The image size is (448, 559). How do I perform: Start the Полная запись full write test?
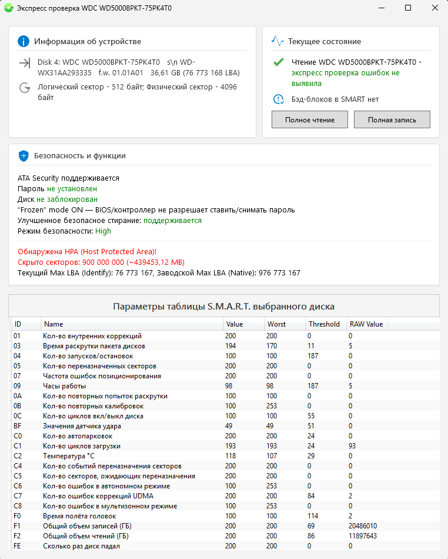(x=392, y=119)
